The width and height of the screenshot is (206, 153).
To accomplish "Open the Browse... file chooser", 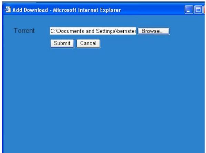I will pyautogui.click(x=153, y=31).
